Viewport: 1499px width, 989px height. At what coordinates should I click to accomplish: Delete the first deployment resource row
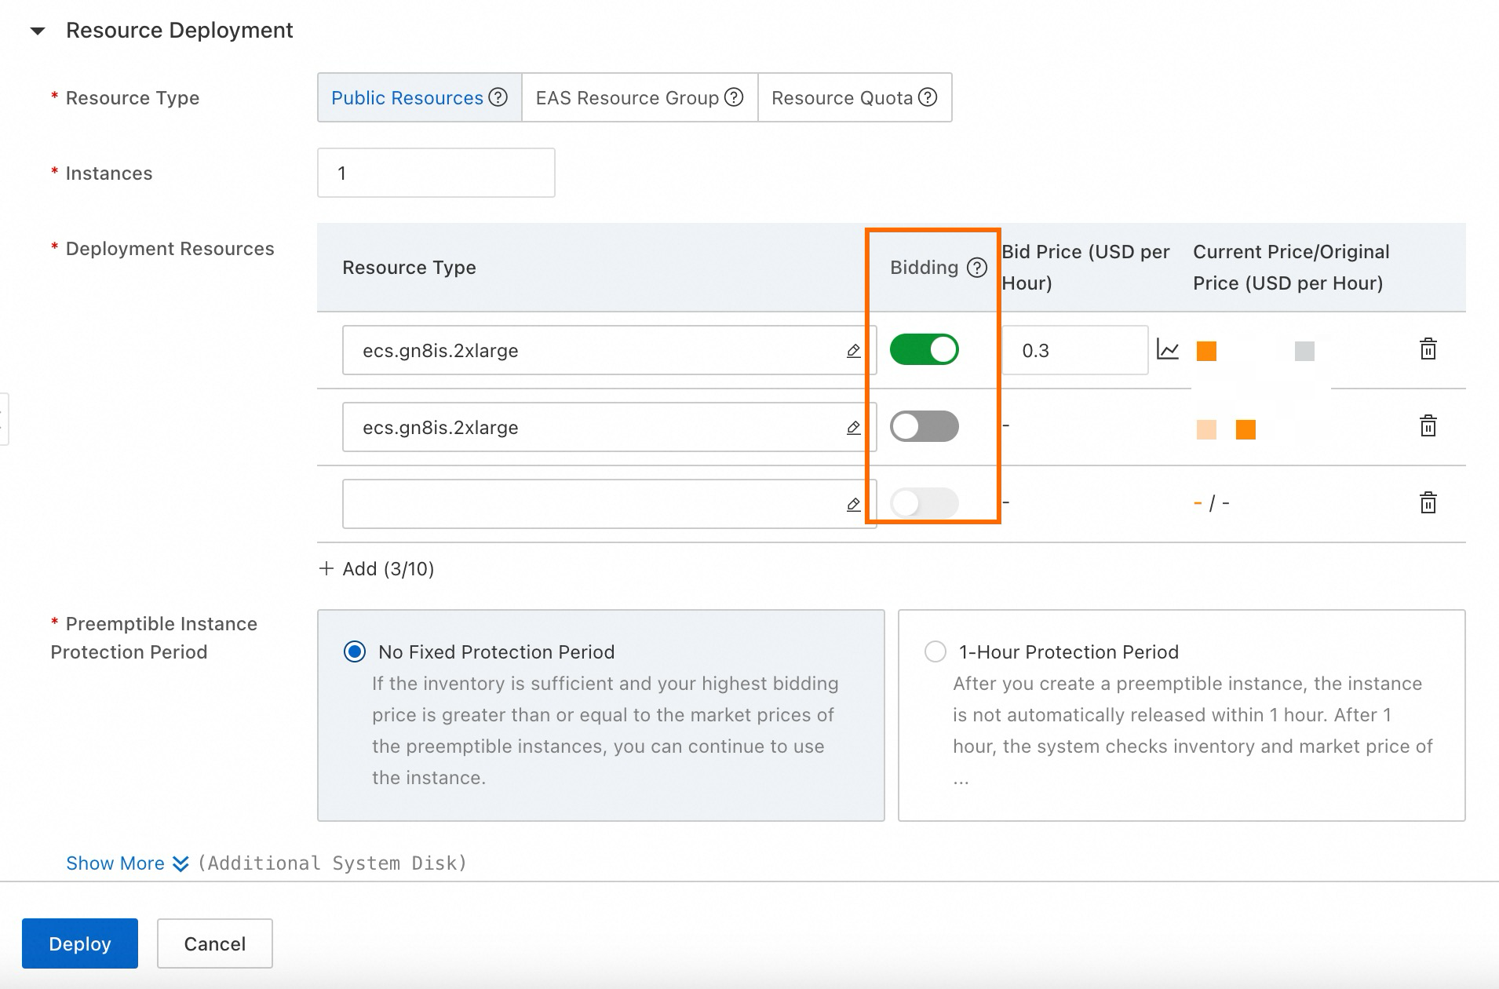(x=1428, y=349)
